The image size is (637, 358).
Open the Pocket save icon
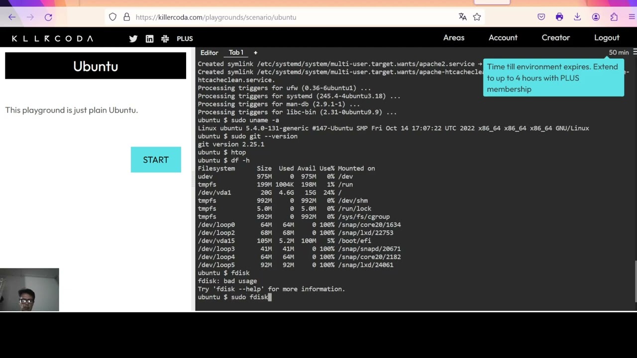541,17
